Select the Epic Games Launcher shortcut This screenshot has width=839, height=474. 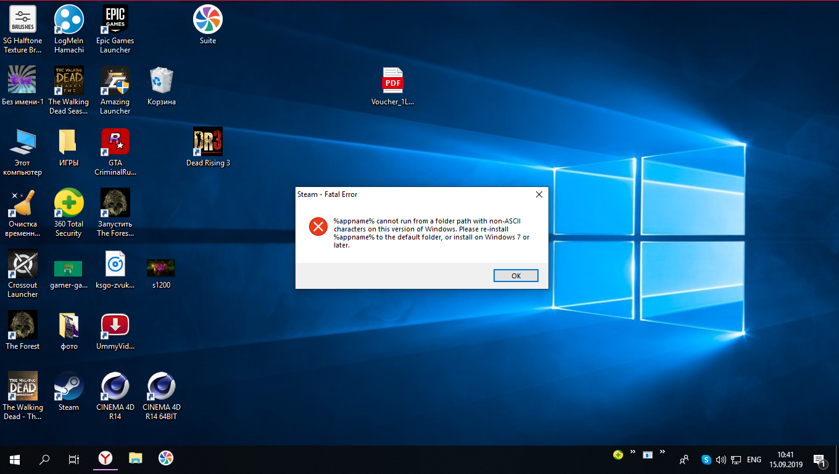coord(115,29)
